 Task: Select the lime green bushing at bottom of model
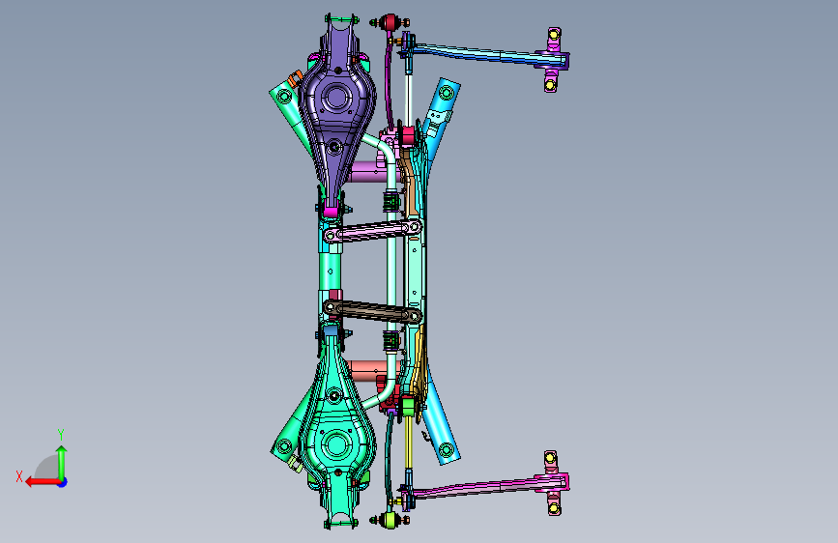[390, 520]
